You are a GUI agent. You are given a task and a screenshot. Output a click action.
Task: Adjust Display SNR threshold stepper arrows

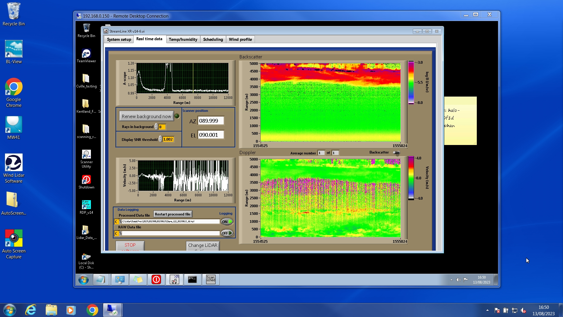click(x=160, y=139)
